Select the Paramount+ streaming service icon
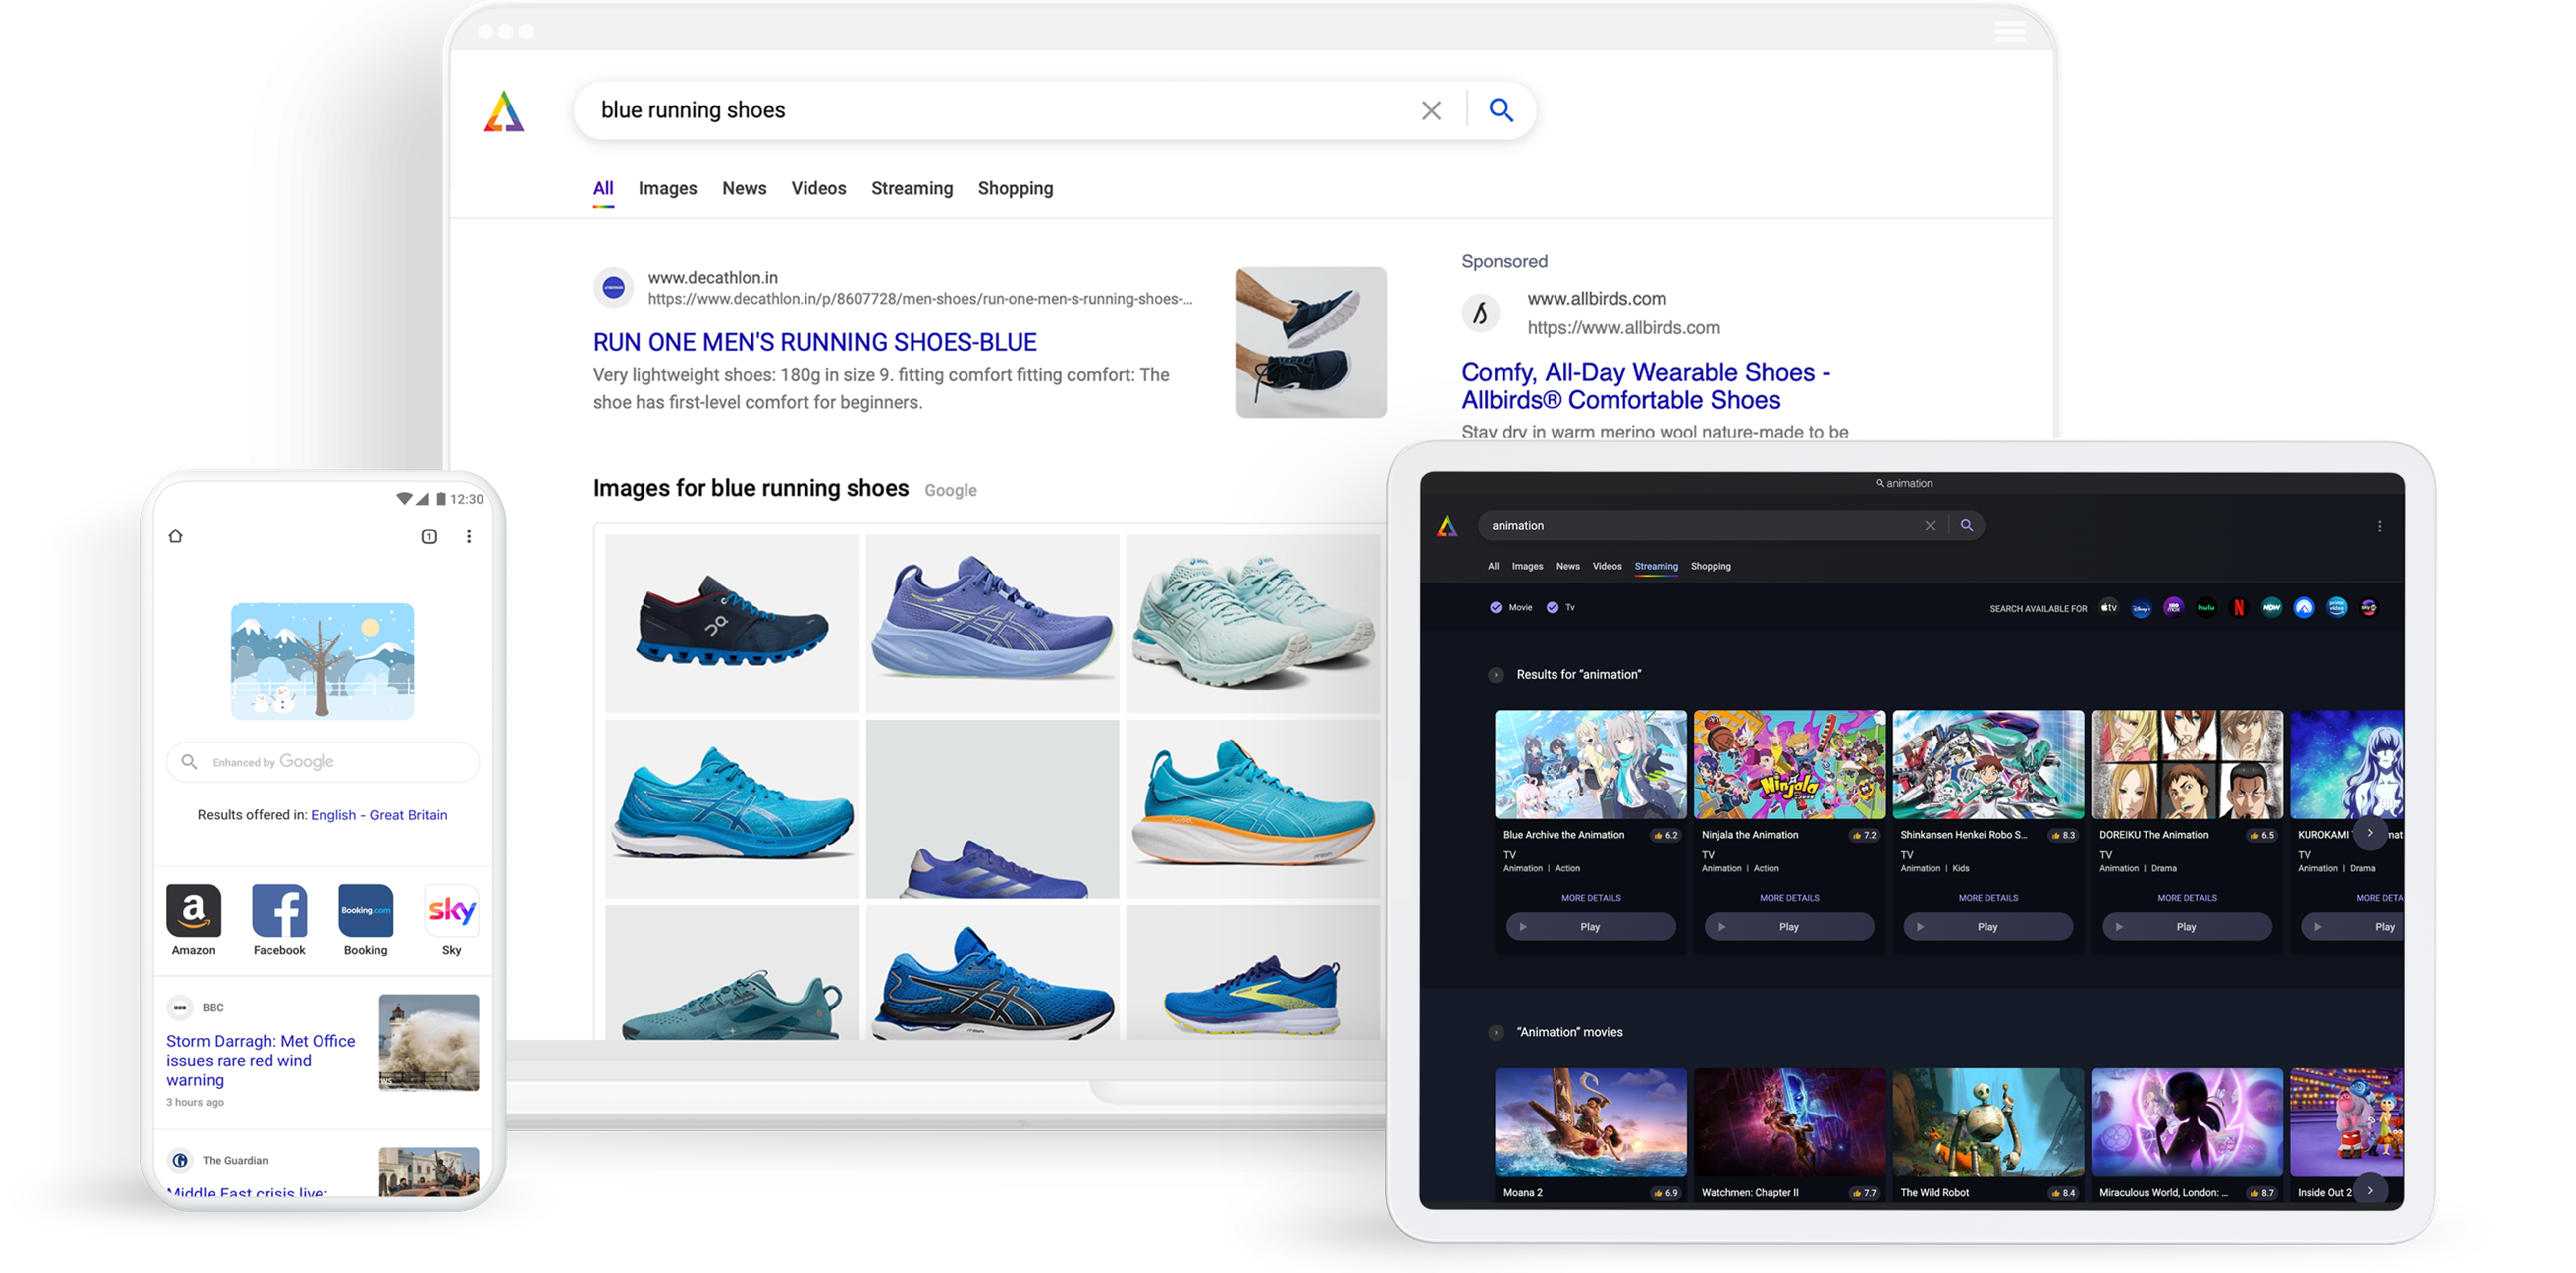 coord(2304,607)
